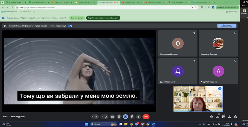Open activities icon

pyautogui.click(x=229, y=117)
